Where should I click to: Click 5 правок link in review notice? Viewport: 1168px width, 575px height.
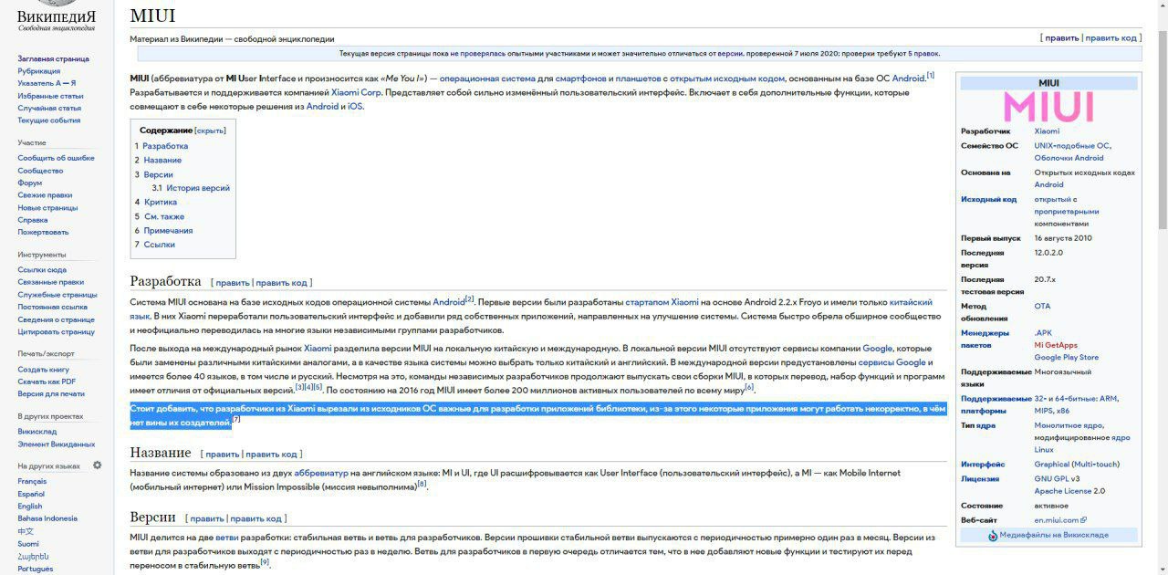(x=923, y=53)
